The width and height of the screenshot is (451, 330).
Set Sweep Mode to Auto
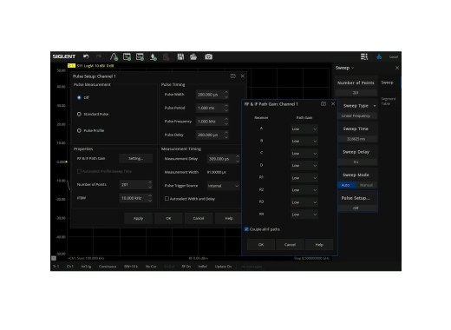[x=346, y=185]
